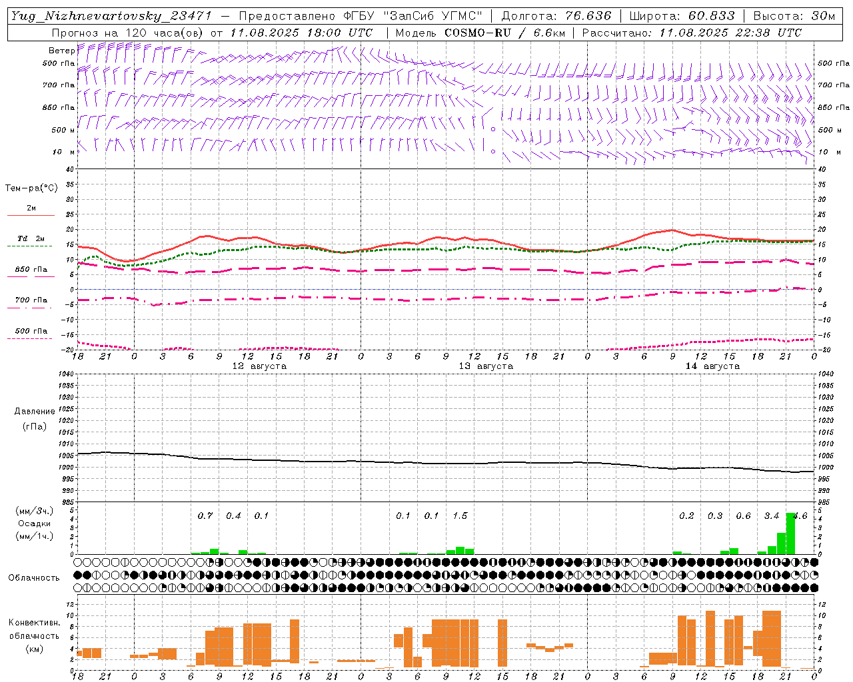Click the calm-wind circle at 500 м level

(493, 129)
